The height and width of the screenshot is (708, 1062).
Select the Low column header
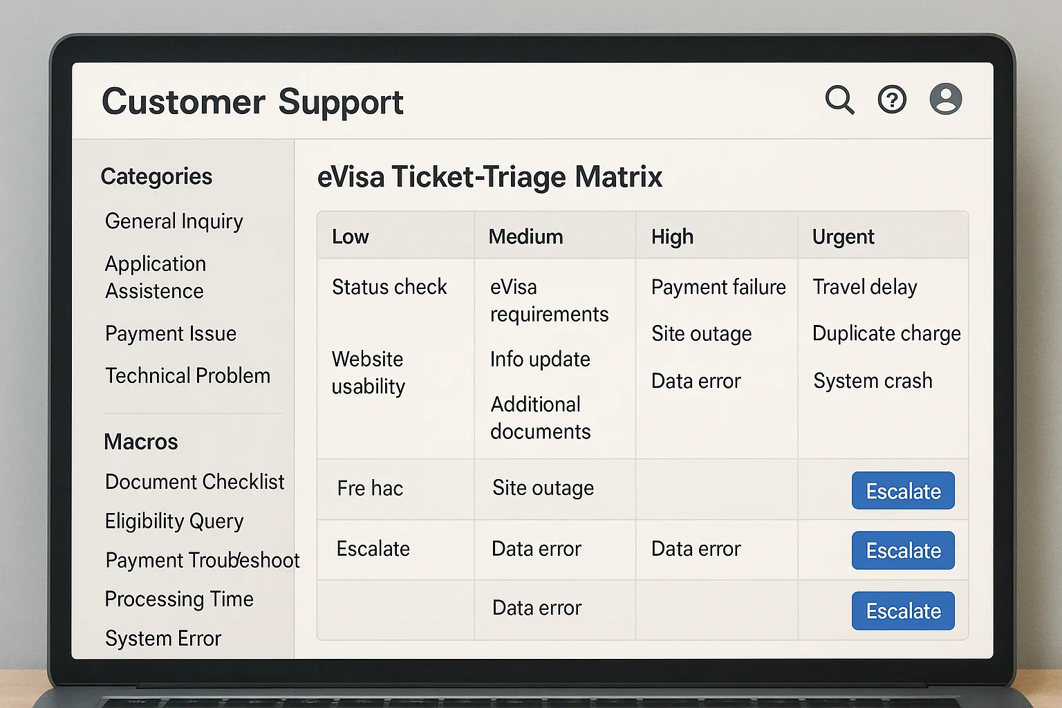coord(351,236)
